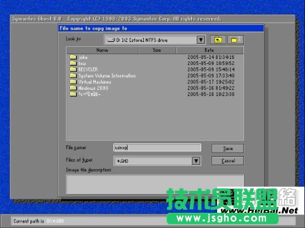Select the RECYCLER folder icon

pyautogui.click(x=73, y=69)
